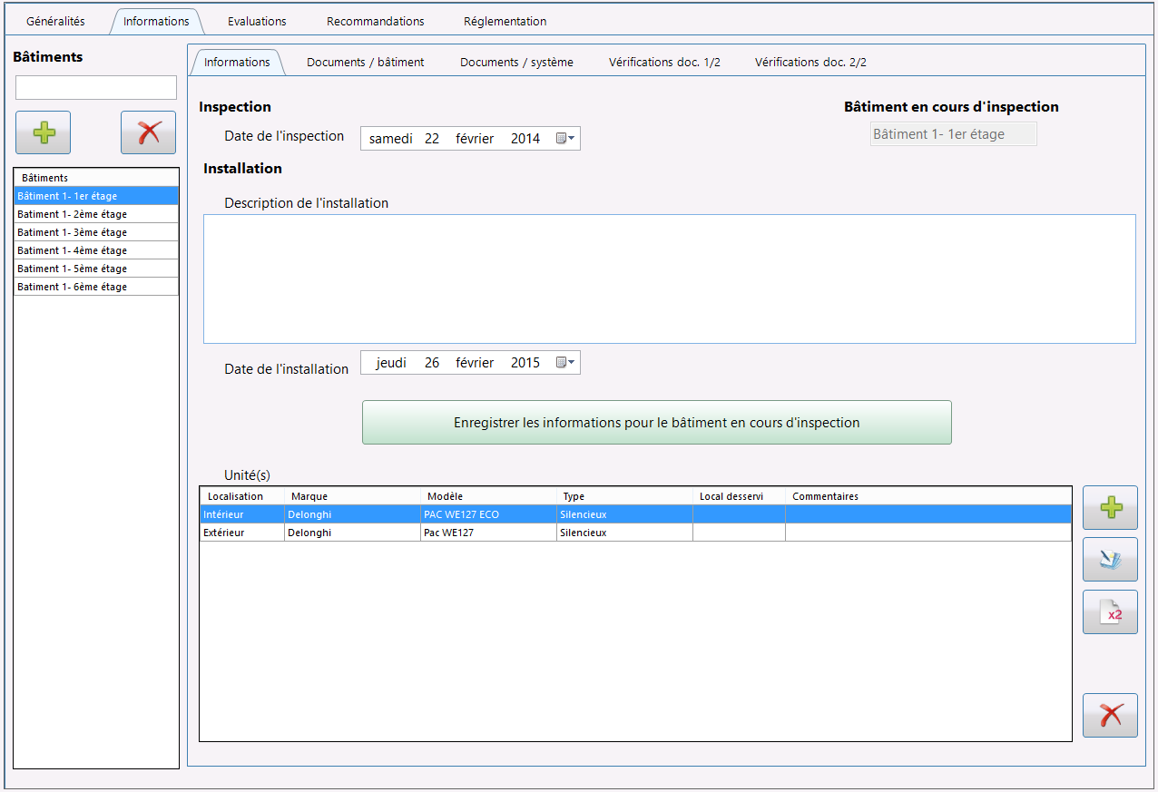Open the inspection date calendar picker
1158x792 pixels.
tap(564, 139)
